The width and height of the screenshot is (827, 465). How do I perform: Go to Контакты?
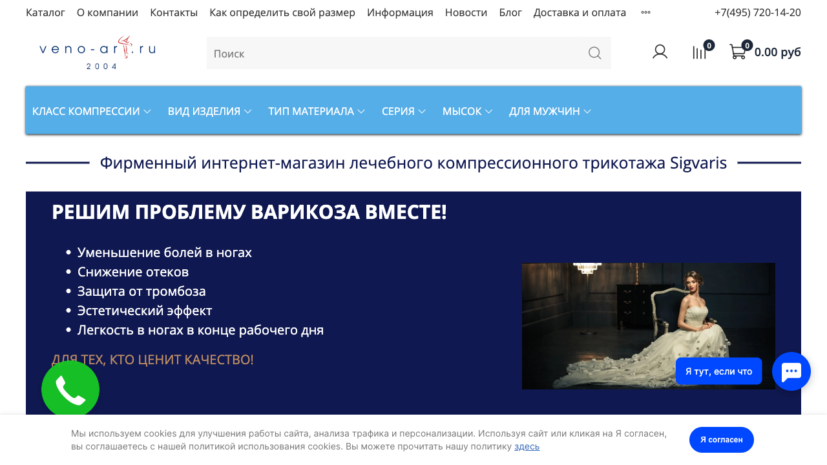[174, 12]
